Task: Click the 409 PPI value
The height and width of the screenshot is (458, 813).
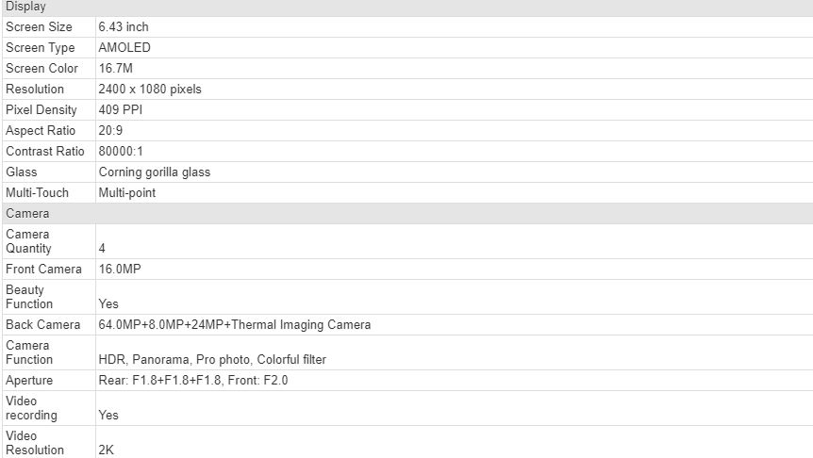Action: point(121,110)
